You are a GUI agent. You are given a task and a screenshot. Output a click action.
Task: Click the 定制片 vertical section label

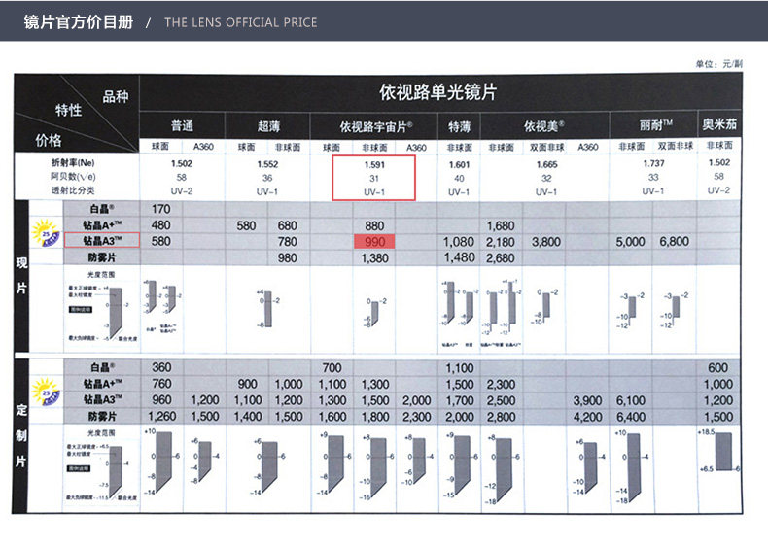21,435
